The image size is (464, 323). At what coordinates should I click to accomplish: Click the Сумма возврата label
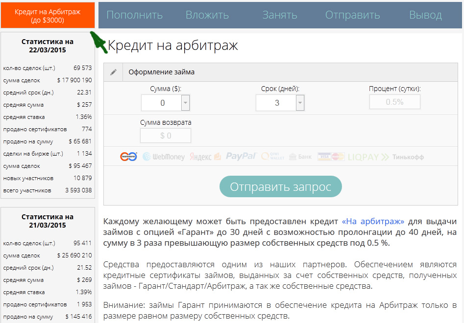(166, 123)
